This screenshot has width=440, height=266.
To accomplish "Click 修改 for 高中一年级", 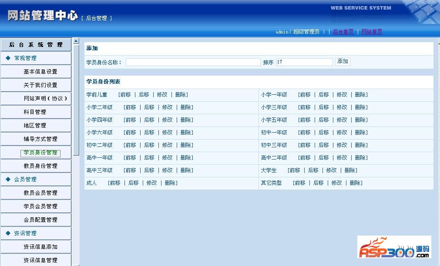I will click(167, 158).
